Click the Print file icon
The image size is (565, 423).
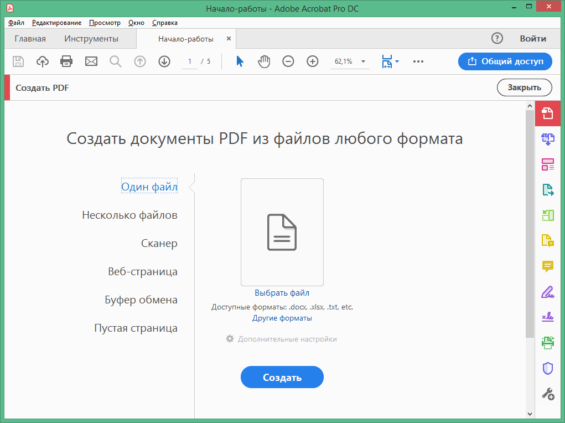click(x=66, y=61)
